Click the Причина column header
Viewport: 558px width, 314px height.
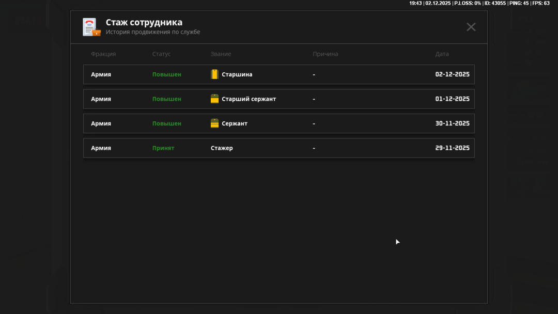click(325, 54)
